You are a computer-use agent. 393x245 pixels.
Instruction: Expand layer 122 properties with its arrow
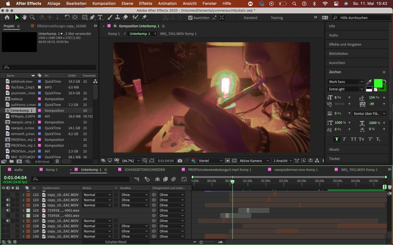pyautogui.click(x=23, y=195)
